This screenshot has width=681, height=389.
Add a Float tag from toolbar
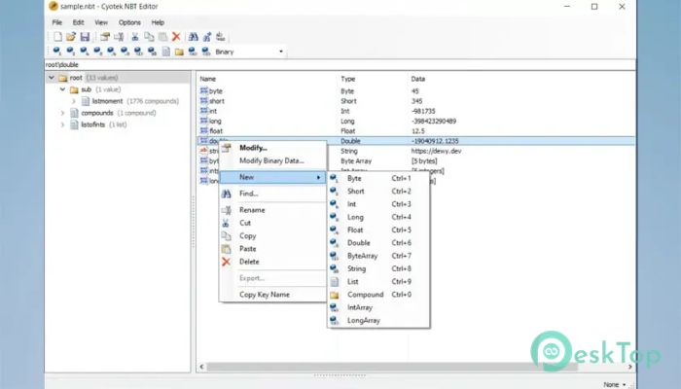[112, 52]
